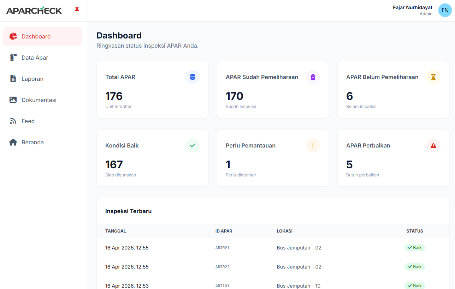The image size is (455, 289).
Task: Click the Admin role label
Action: click(426, 14)
